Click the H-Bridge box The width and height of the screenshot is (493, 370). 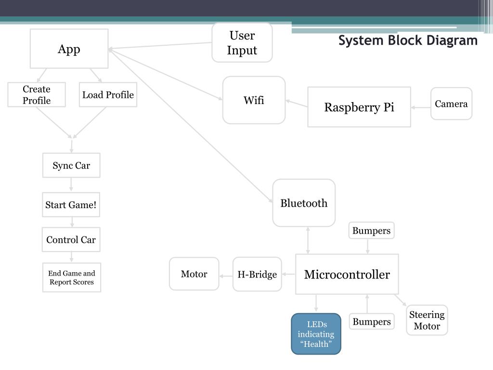point(257,274)
